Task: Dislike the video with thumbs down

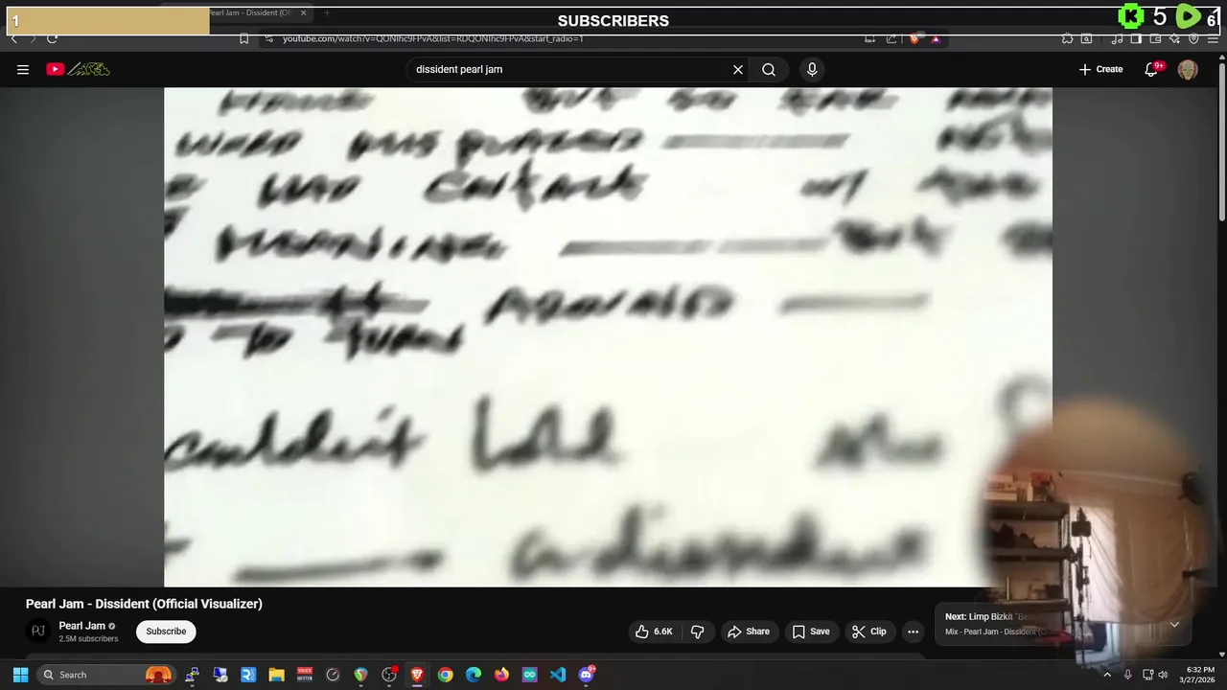Action: coord(698,632)
